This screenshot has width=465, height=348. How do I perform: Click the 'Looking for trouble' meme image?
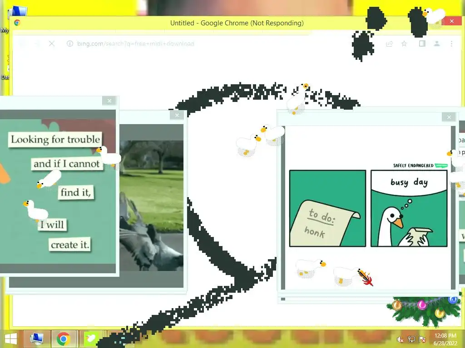click(x=58, y=192)
